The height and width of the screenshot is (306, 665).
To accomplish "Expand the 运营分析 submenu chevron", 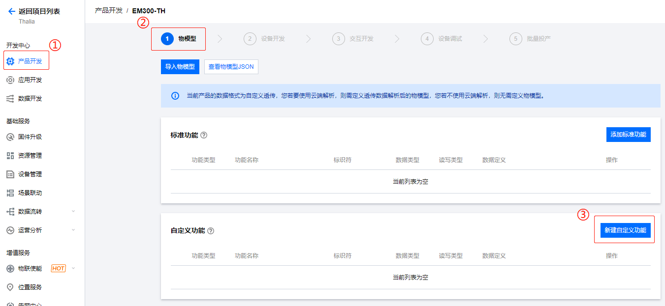I will (73, 230).
